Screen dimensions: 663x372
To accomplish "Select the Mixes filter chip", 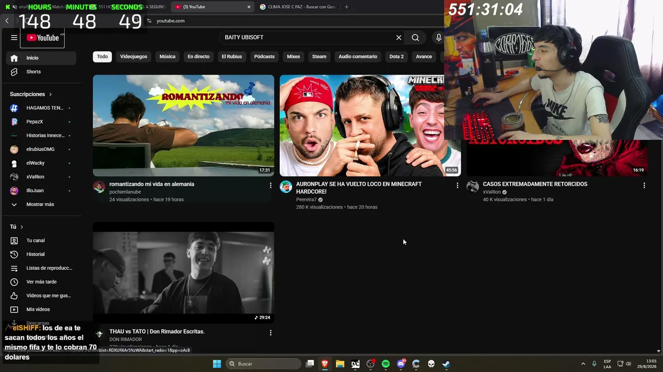I will (x=293, y=57).
